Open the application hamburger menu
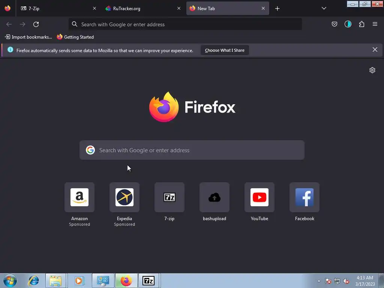The width and height of the screenshot is (384, 288). [375, 24]
